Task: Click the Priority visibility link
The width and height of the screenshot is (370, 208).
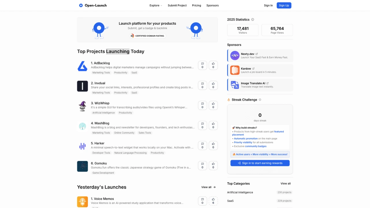Action: pyautogui.click(x=243, y=142)
